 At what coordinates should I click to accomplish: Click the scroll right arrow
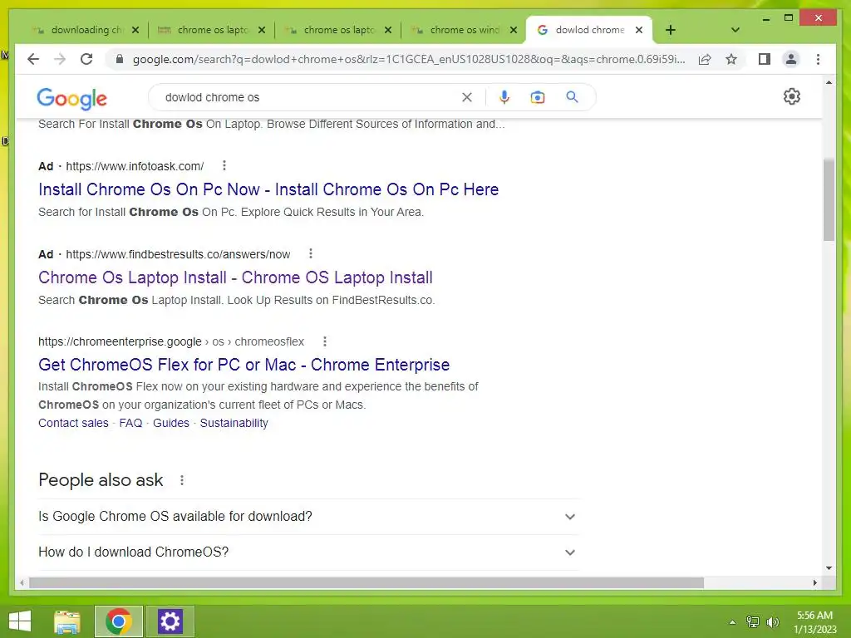814,582
